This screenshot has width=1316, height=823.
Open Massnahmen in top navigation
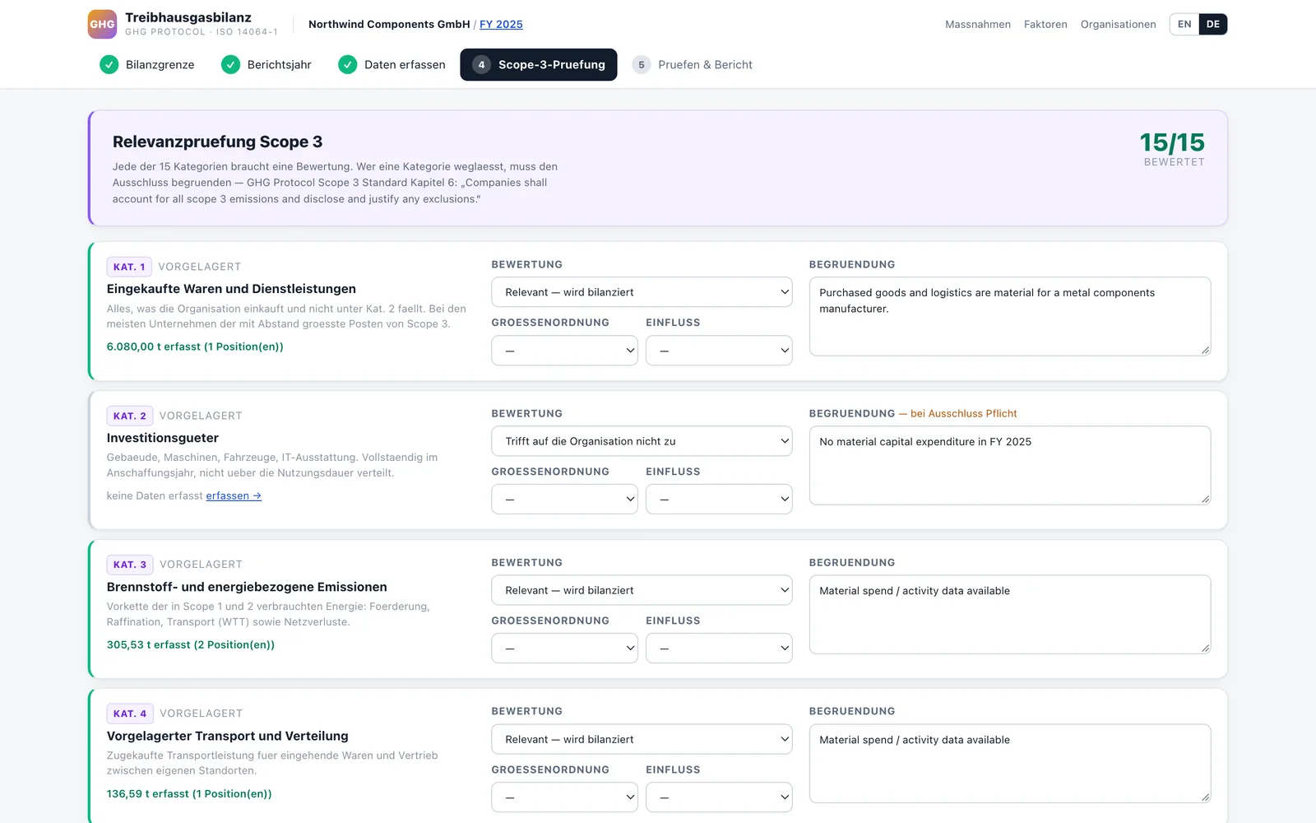(978, 24)
